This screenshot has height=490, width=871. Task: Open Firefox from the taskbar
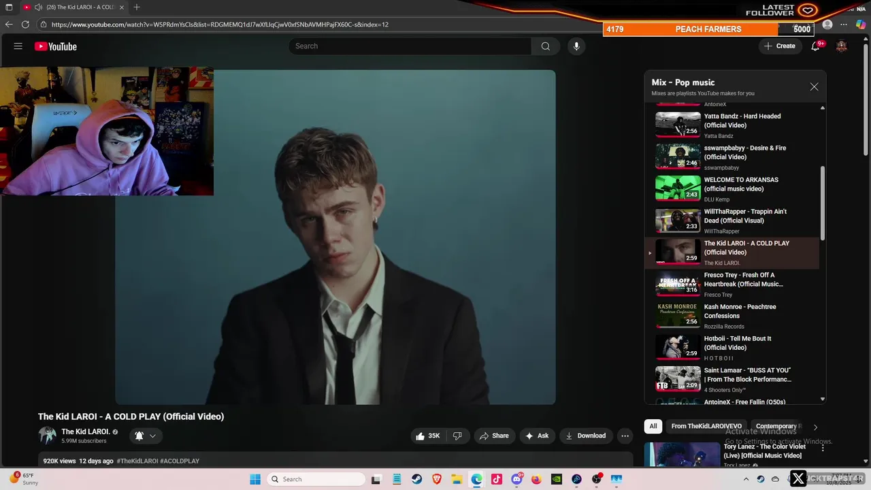(x=536, y=479)
